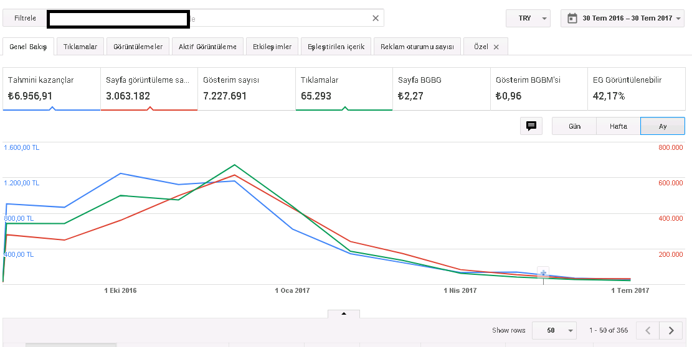Viewport: 692px width, 347px height.
Task: Clear the filter field with X icon
Action: click(x=376, y=18)
